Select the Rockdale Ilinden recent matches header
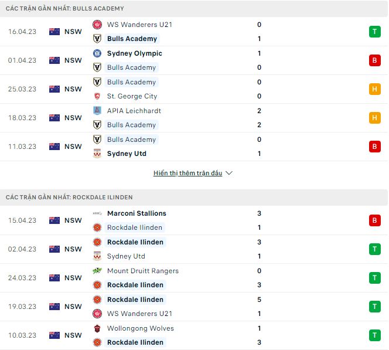Image resolution: width=389 pixels, height=350 pixels. [x=69, y=198]
